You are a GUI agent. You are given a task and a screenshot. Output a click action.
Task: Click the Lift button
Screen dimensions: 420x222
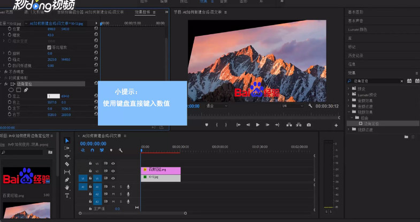coord(289,125)
